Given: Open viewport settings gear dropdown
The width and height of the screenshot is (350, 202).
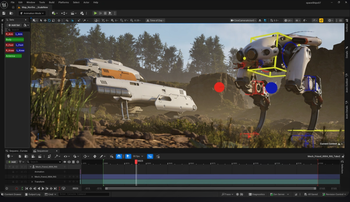Looking at the screenshot, I should click(331, 21).
